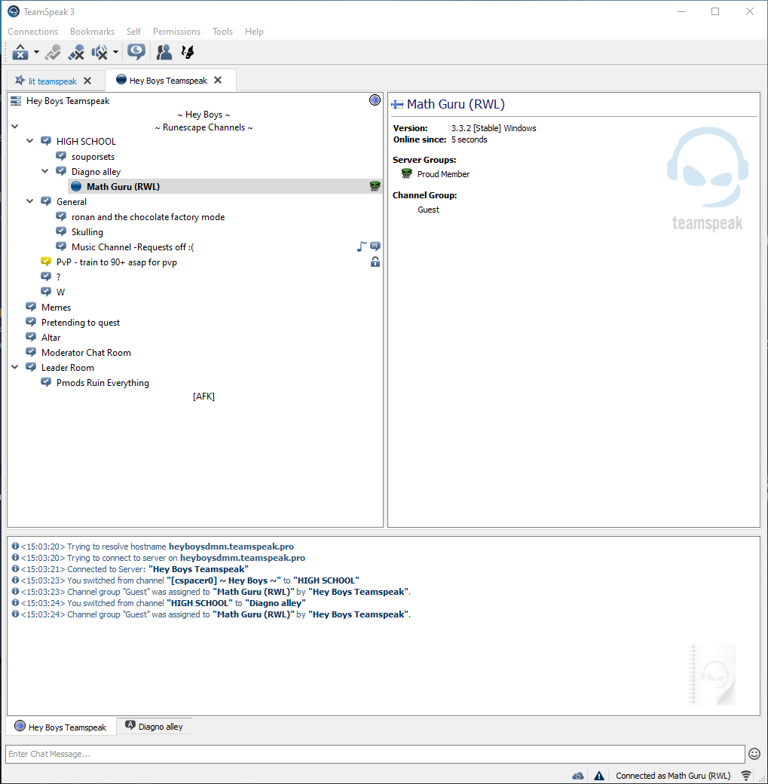
Task: Click the padlock icon on the PvP channel
Action: (375, 262)
